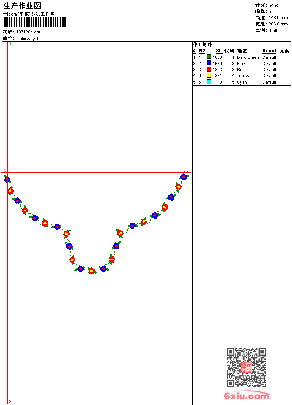This screenshot has width=292, height=405.
Task: Click the QR code at bottom right
Action: pyautogui.click(x=246, y=367)
